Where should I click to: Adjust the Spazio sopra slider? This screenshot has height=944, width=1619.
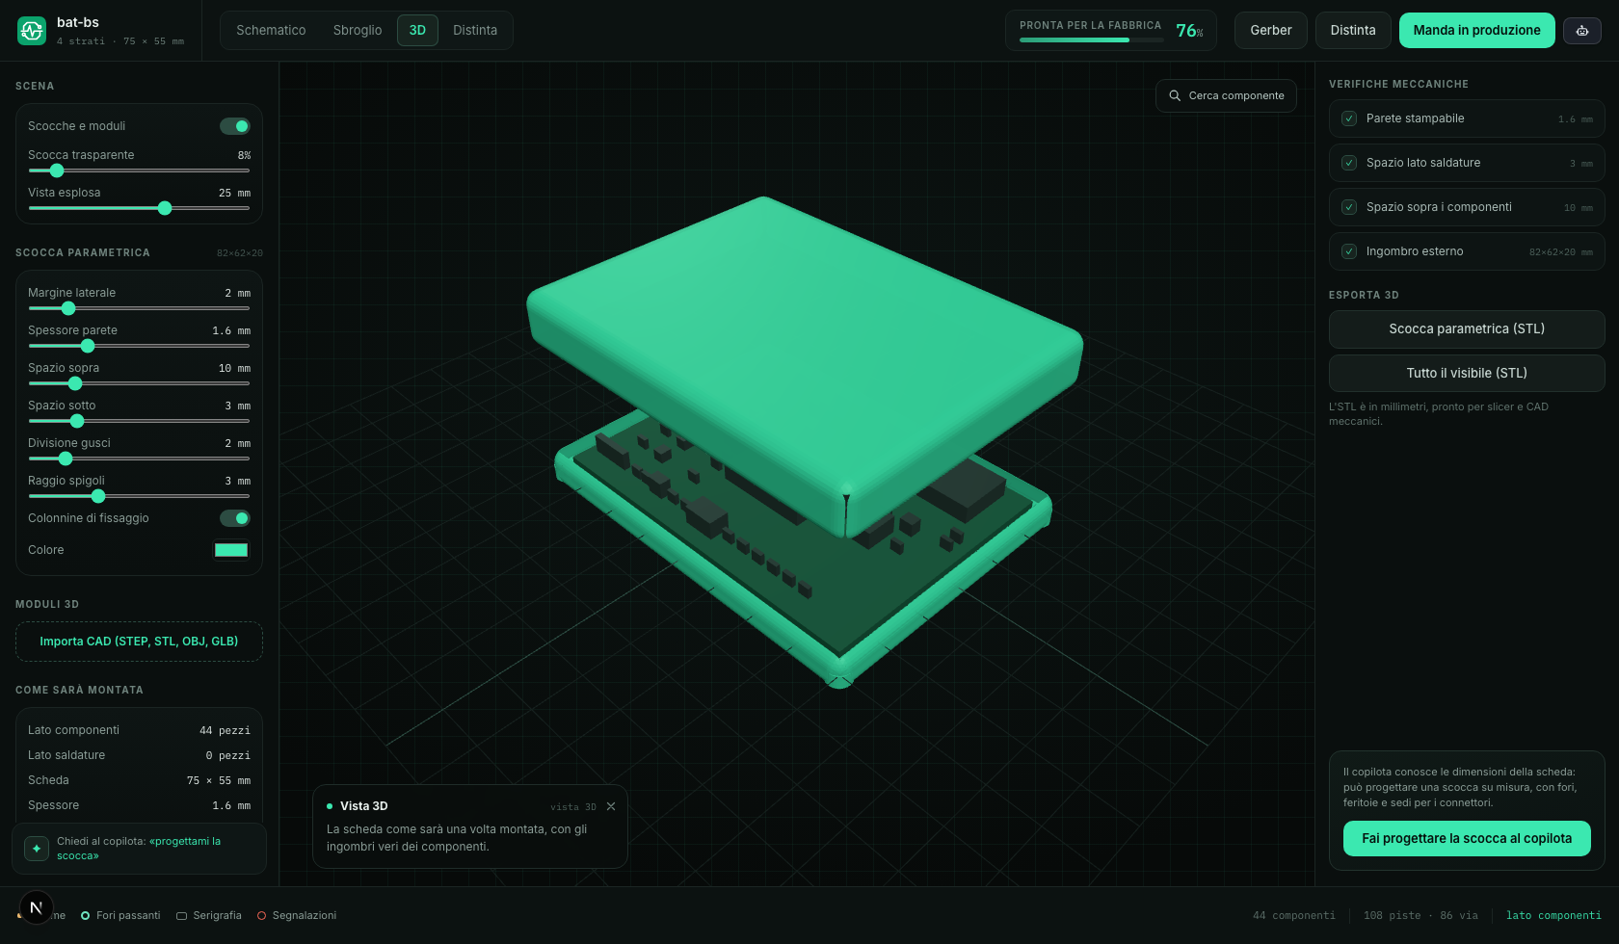(139, 383)
